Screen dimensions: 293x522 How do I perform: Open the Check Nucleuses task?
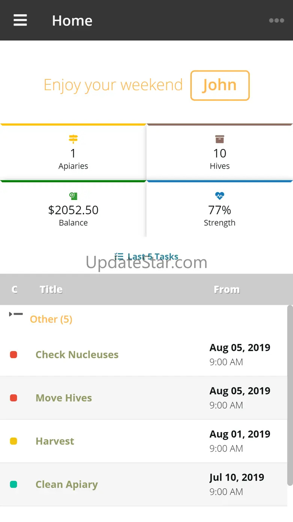point(77,355)
